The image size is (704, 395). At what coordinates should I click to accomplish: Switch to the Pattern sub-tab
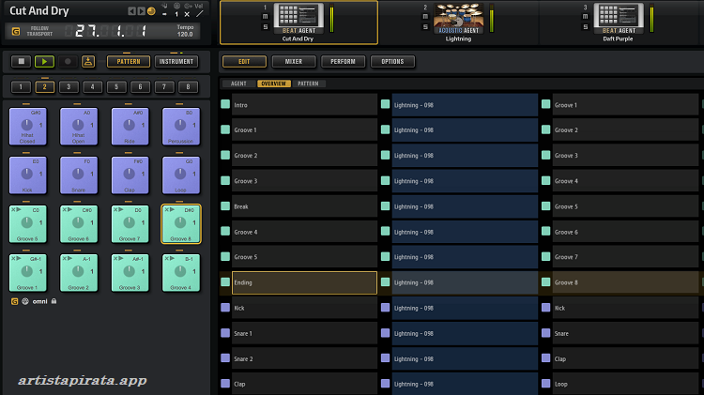(x=308, y=84)
